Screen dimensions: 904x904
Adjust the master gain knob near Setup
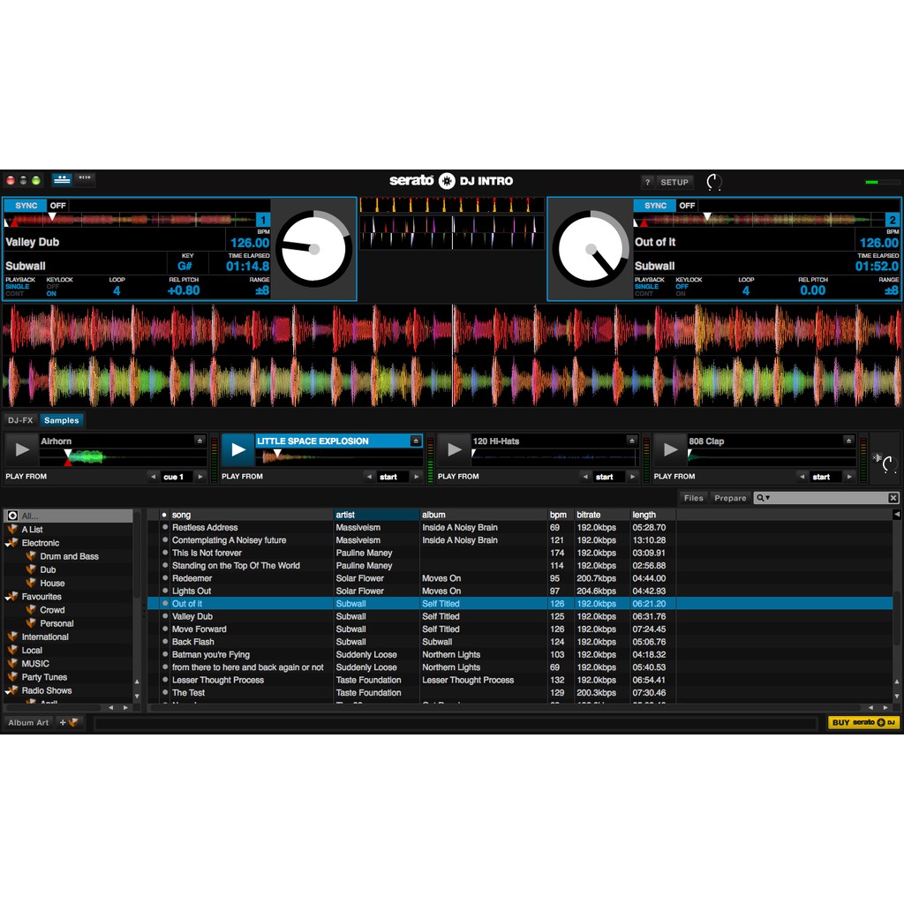[x=714, y=182]
